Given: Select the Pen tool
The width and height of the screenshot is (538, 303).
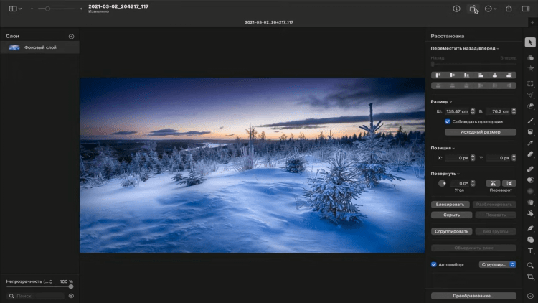Looking at the screenshot, I should tap(530, 228).
